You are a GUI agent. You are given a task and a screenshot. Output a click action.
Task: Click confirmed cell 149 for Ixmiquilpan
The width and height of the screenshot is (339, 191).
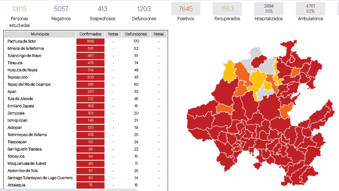coord(90,120)
